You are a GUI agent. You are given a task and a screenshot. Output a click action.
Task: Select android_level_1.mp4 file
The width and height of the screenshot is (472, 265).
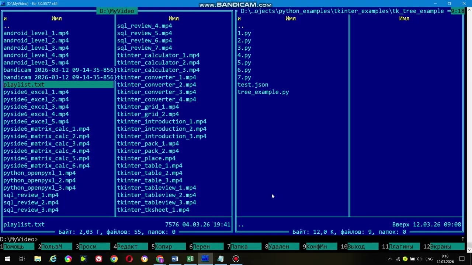click(36, 33)
